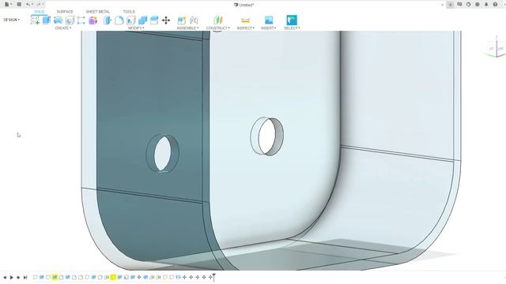Expand the ASSEMBLE menu
506x284 pixels.
(x=187, y=28)
